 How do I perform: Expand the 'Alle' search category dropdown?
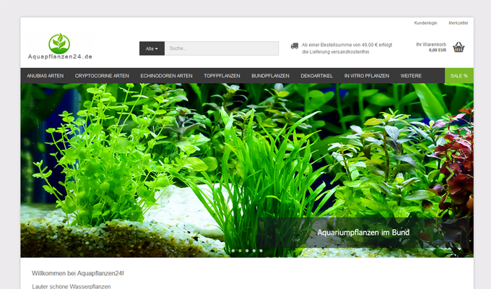[152, 48]
